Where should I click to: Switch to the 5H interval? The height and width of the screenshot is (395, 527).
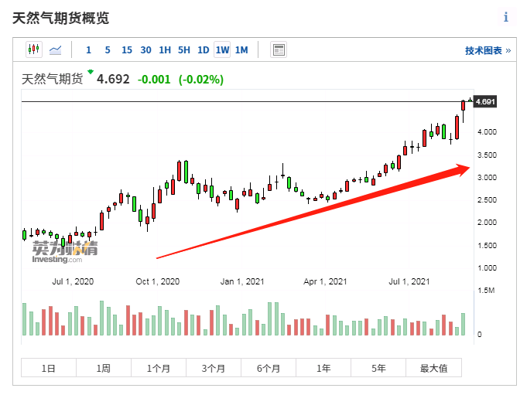[x=184, y=50]
